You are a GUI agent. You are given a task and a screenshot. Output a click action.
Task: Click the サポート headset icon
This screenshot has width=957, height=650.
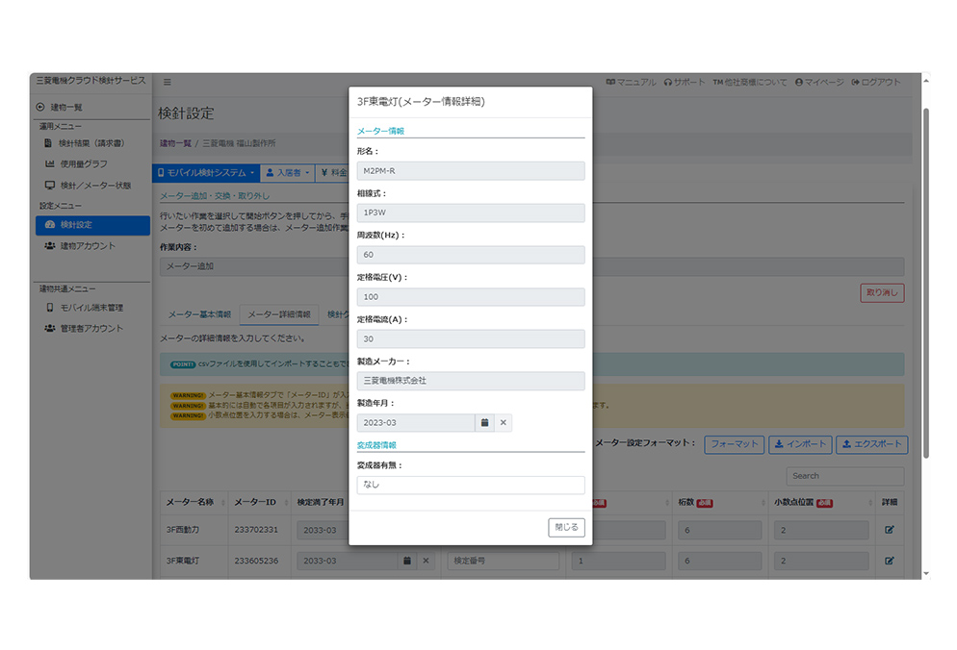(670, 82)
